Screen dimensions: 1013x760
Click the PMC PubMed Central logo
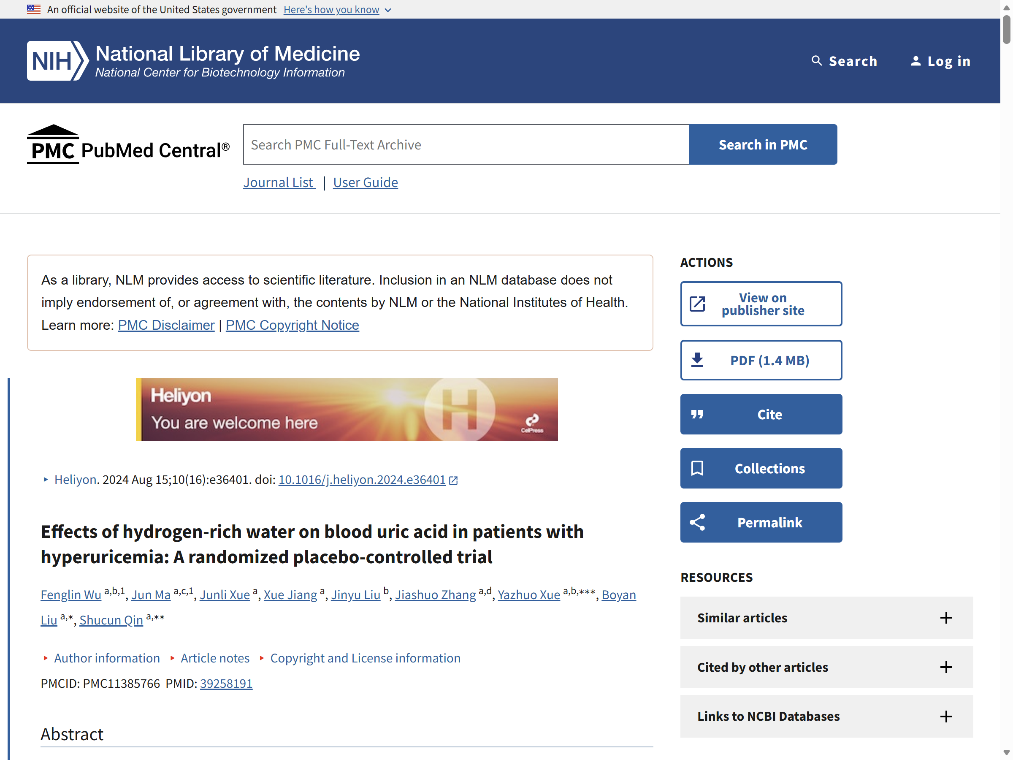pos(128,144)
